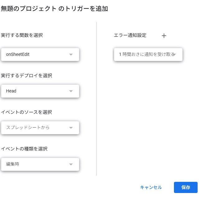Click the arrow icon beside onSheetEdit
The width and height of the screenshot is (206, 202).
[71, 55]
